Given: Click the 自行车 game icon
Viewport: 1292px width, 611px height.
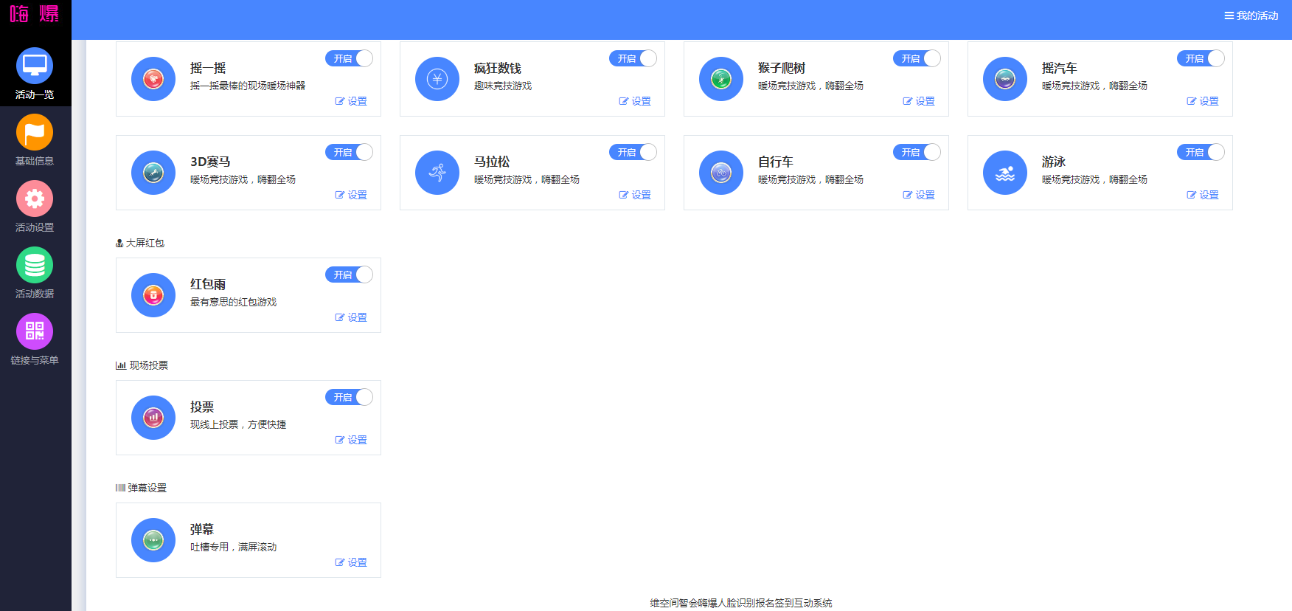Looking at the screenshot, I should (721, 173).
